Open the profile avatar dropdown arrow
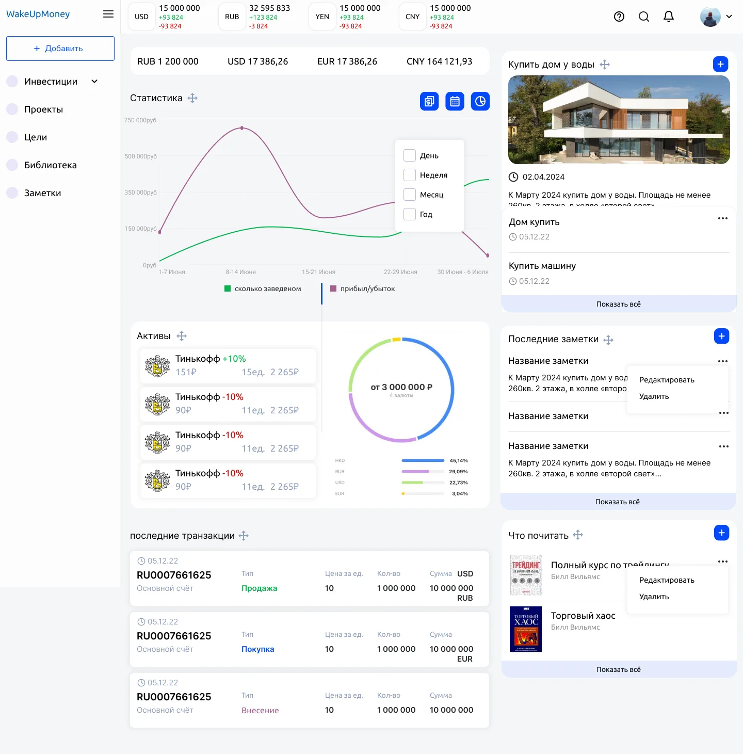This screenshot has width=743, height=754. coord(729,17)
